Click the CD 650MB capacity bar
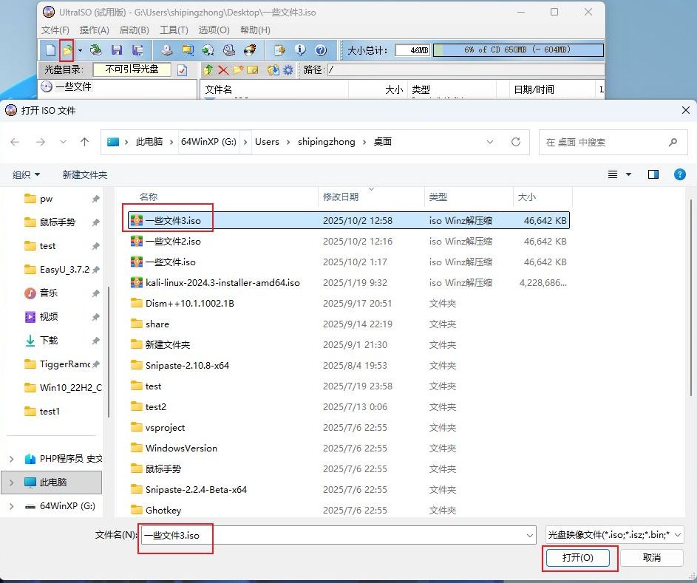This screenshot has height=583, width=697. (517, 50)
